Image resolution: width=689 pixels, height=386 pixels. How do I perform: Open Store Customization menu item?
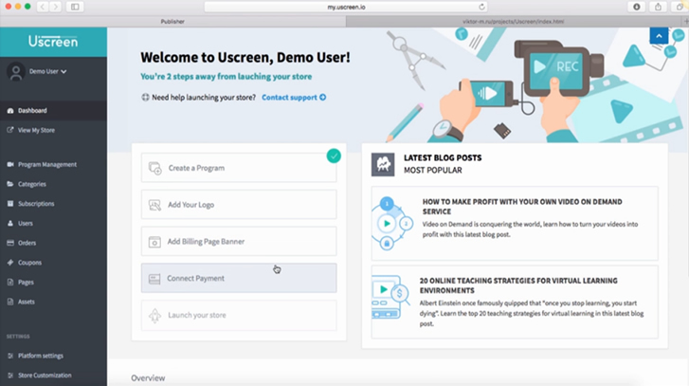click(x=53, y=376)
